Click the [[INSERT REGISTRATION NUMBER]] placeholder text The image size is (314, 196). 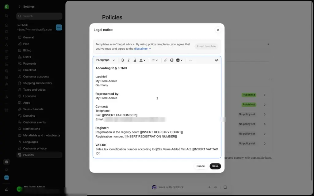coord(151,136)
